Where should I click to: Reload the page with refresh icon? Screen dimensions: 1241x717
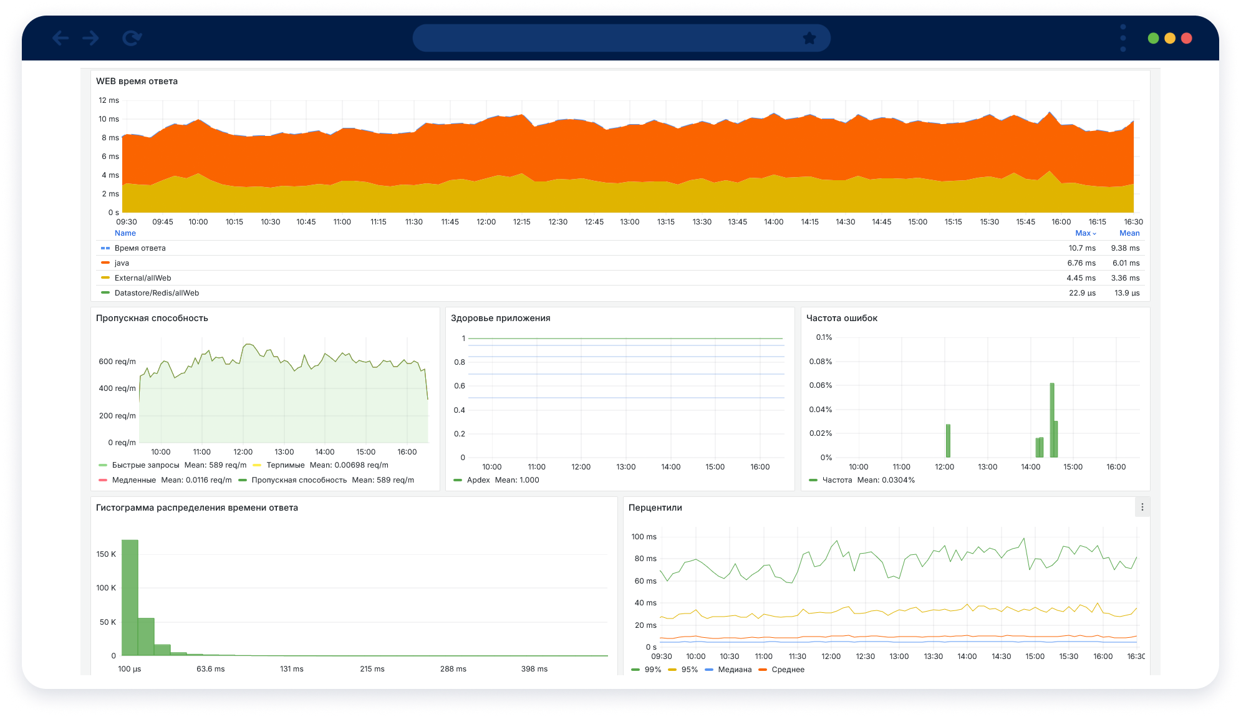(132, 38)
